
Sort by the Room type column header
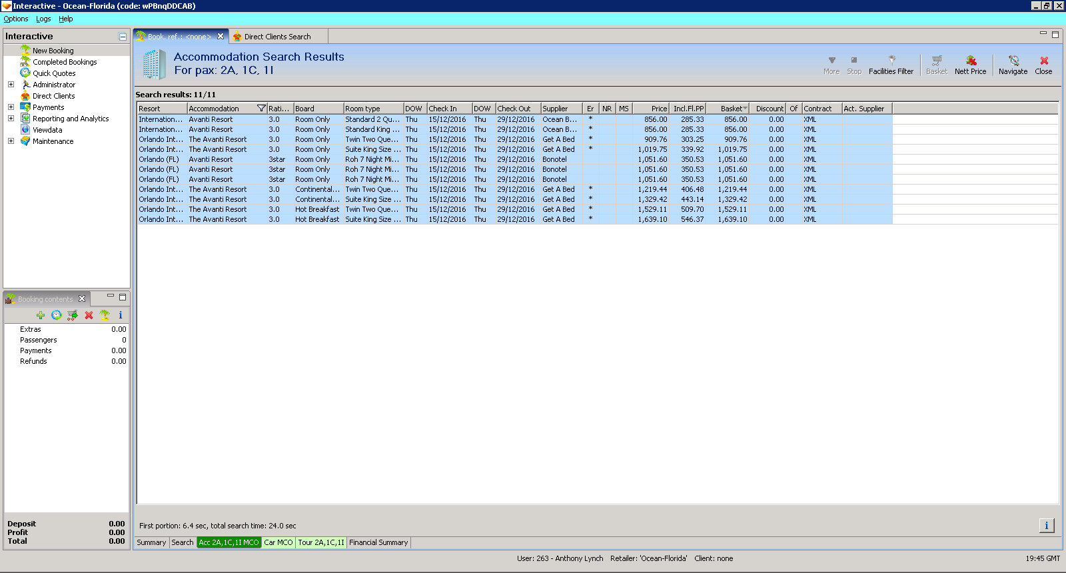tap(373, 109)
